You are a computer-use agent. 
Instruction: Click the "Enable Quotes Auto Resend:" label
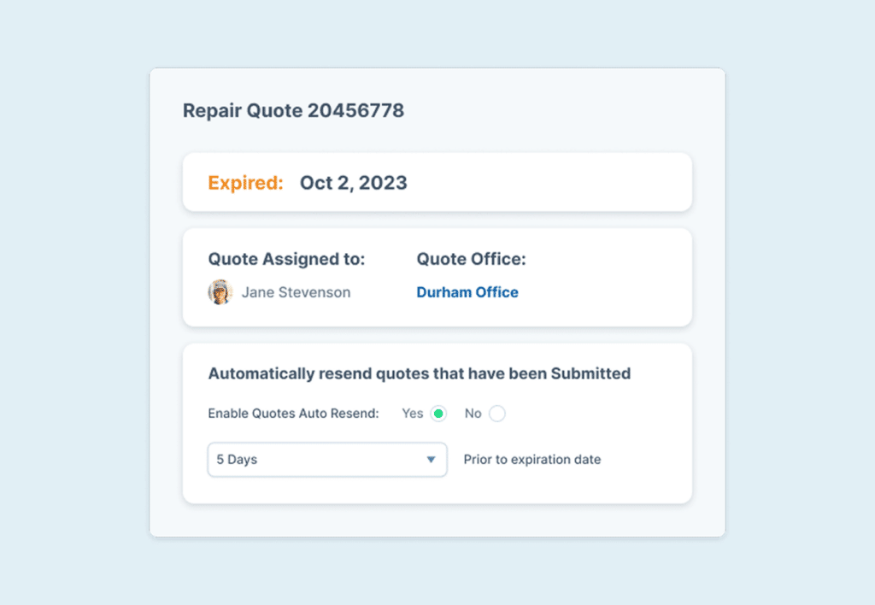(x=293, y=414)
